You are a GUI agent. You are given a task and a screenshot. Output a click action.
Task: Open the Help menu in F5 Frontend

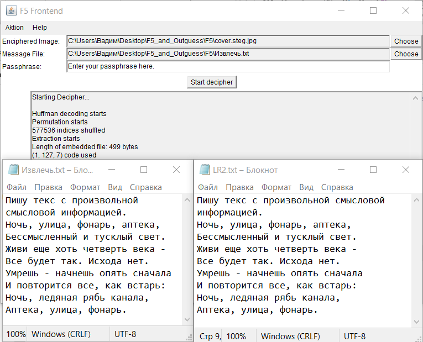click(x=40, y=28)
